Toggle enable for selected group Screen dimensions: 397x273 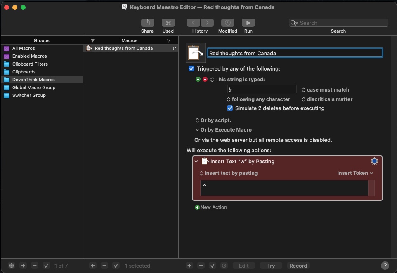coord(46,266)
